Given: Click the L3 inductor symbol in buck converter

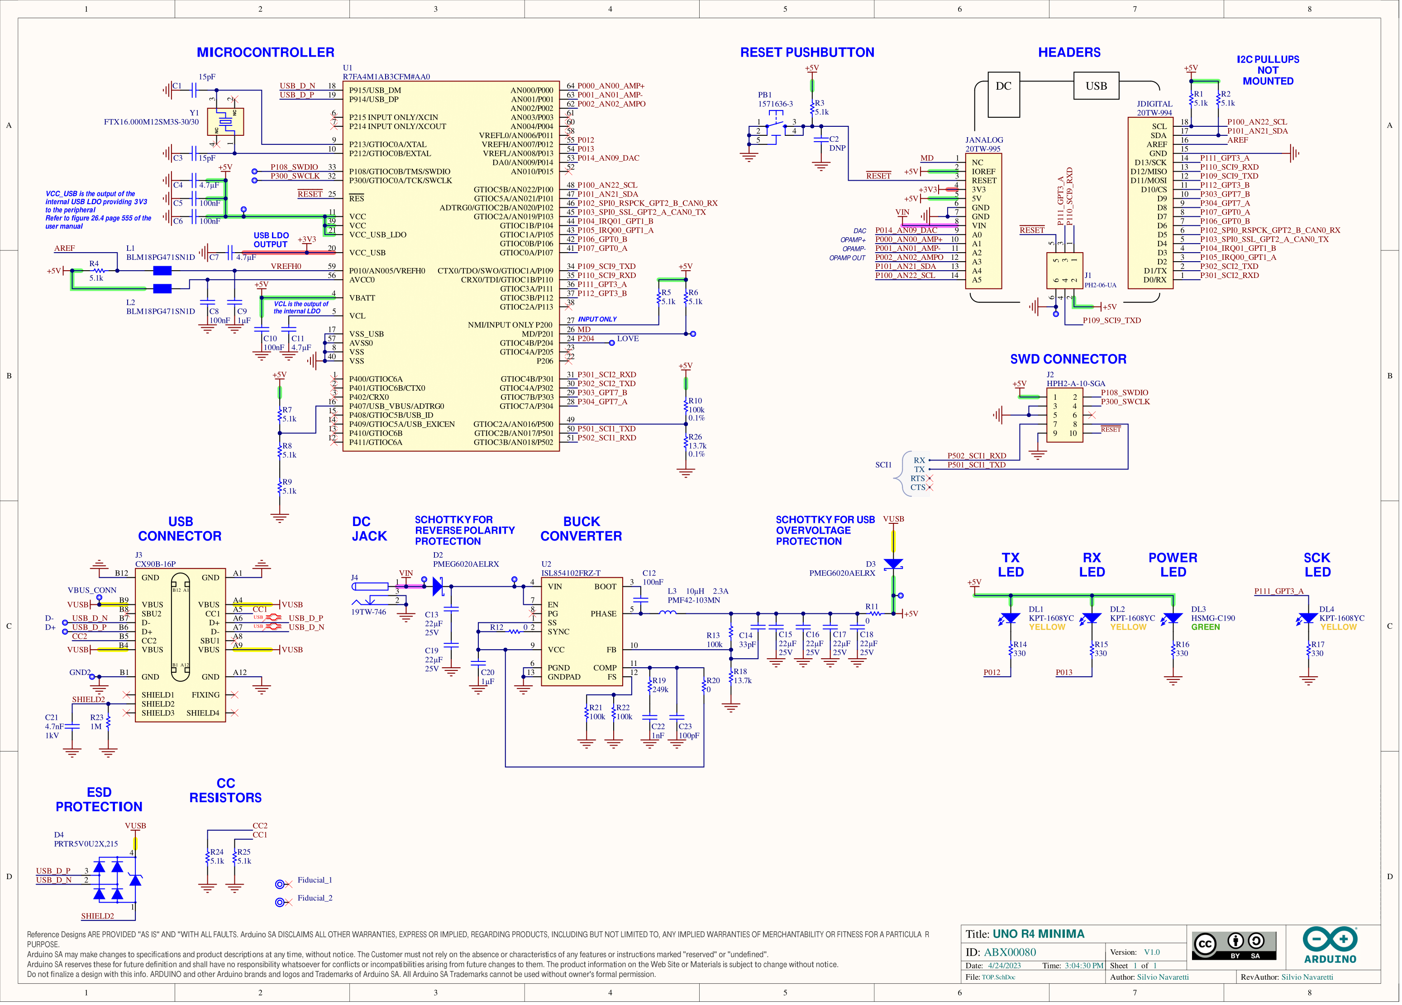Looking at the screenshot, I should 668,613.
